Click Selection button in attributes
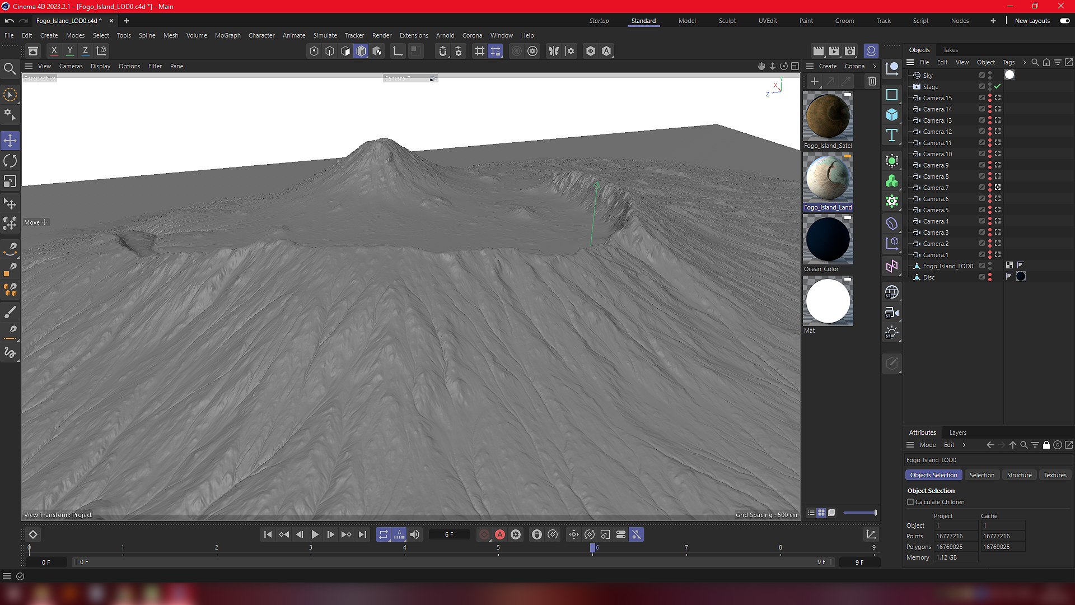Image resolution: width=1075 pixels, height=605 pixels. click(x=981, y=475)
